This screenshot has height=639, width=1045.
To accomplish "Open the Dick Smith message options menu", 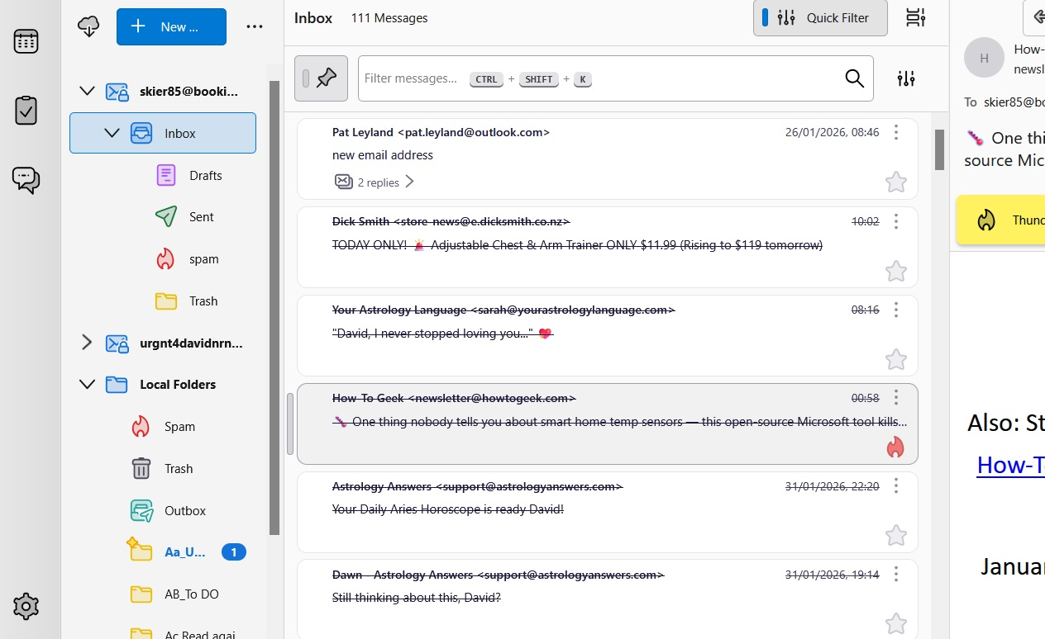I will click(896, 221).
